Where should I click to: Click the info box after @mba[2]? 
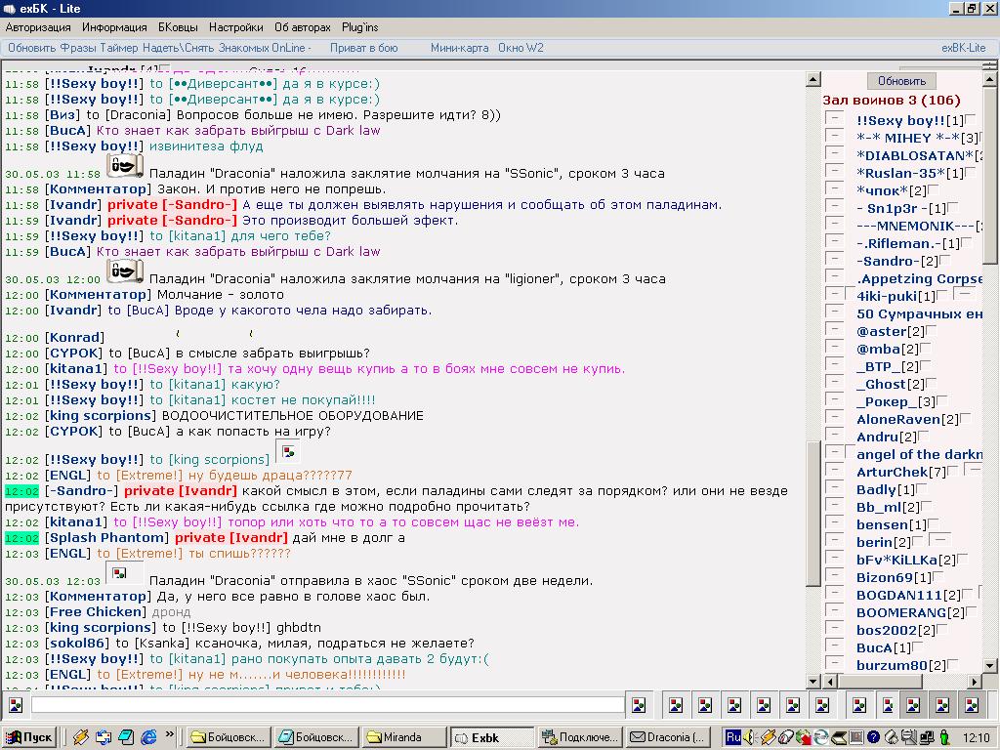[x=926, y=348]
